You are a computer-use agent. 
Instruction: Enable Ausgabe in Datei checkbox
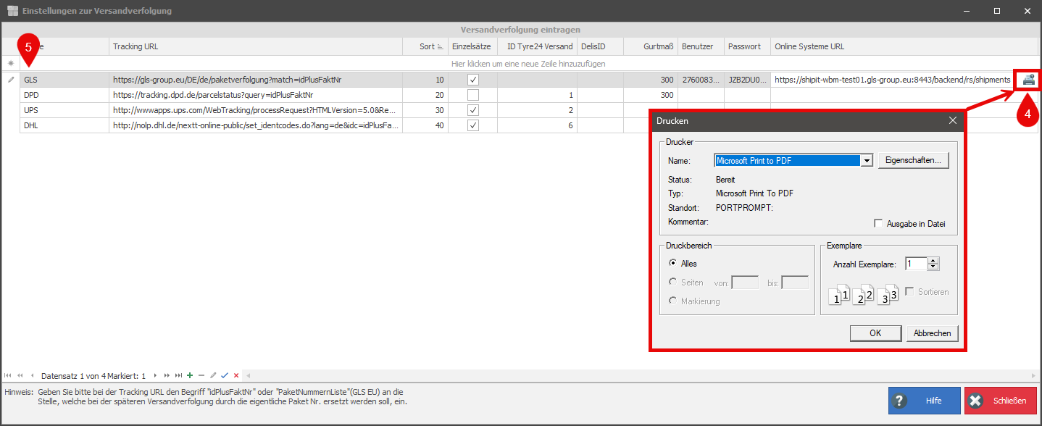pos(878,224)
